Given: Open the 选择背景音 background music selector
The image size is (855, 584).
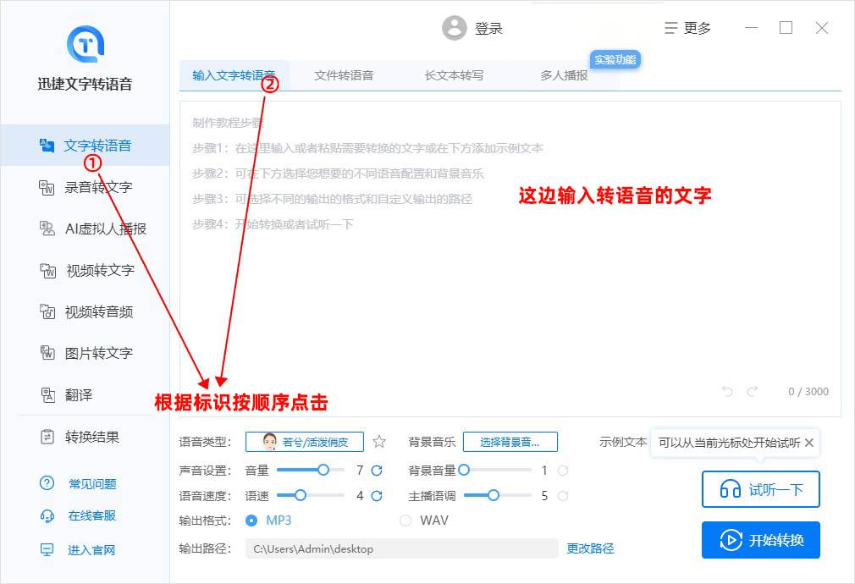Looking at the screenshot, I should (x=510, y=442).
